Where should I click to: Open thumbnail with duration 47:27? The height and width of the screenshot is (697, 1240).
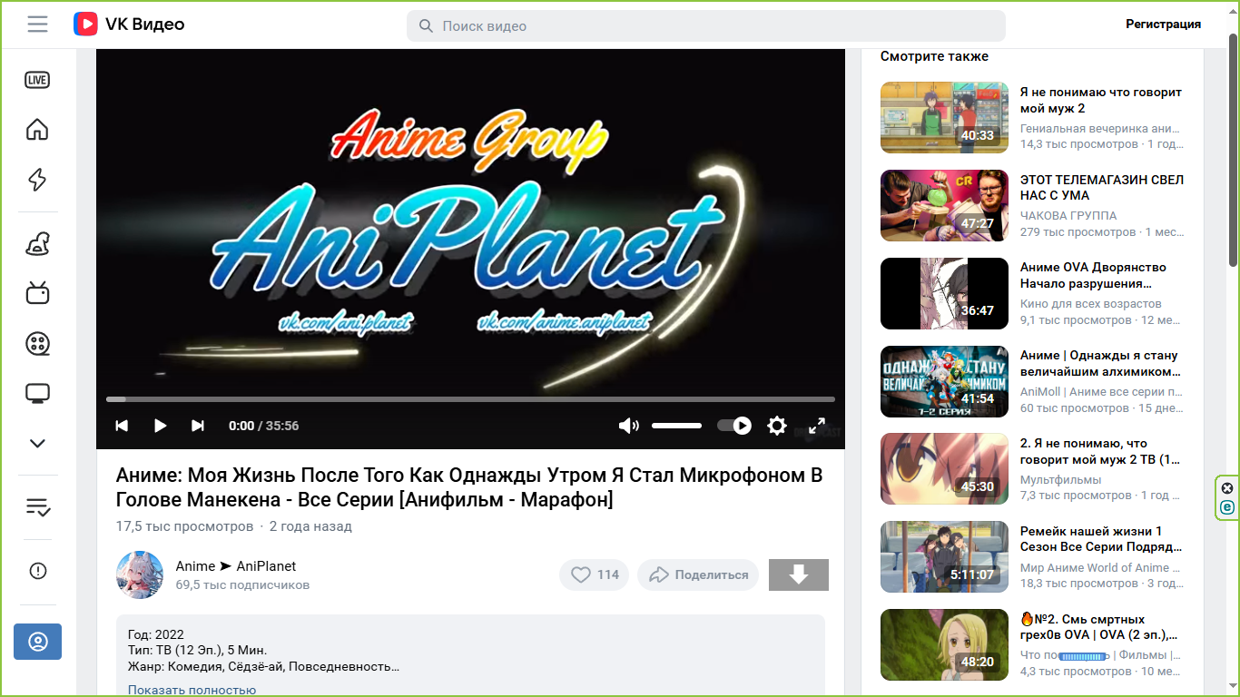[x=944, y=205]
